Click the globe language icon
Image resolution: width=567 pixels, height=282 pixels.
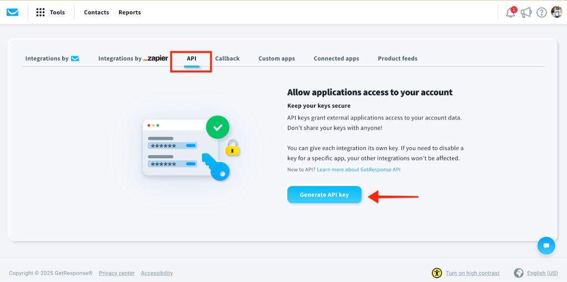click(x=519, y=273)
